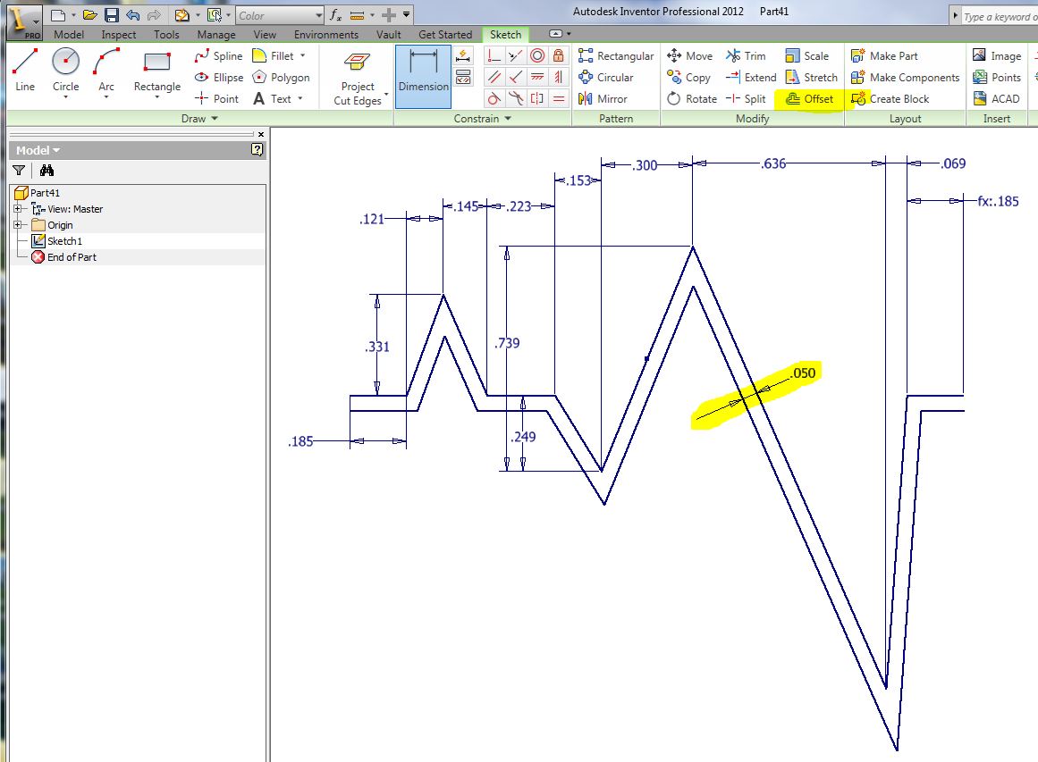Apply the Concentric constraint
Screen dimensions: 1038x762
click(x=537, y=56)
